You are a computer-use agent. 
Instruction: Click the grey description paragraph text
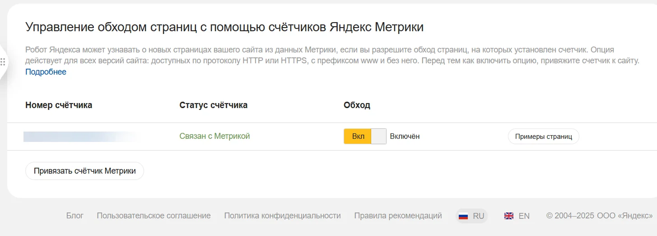(x=316, y=55)
